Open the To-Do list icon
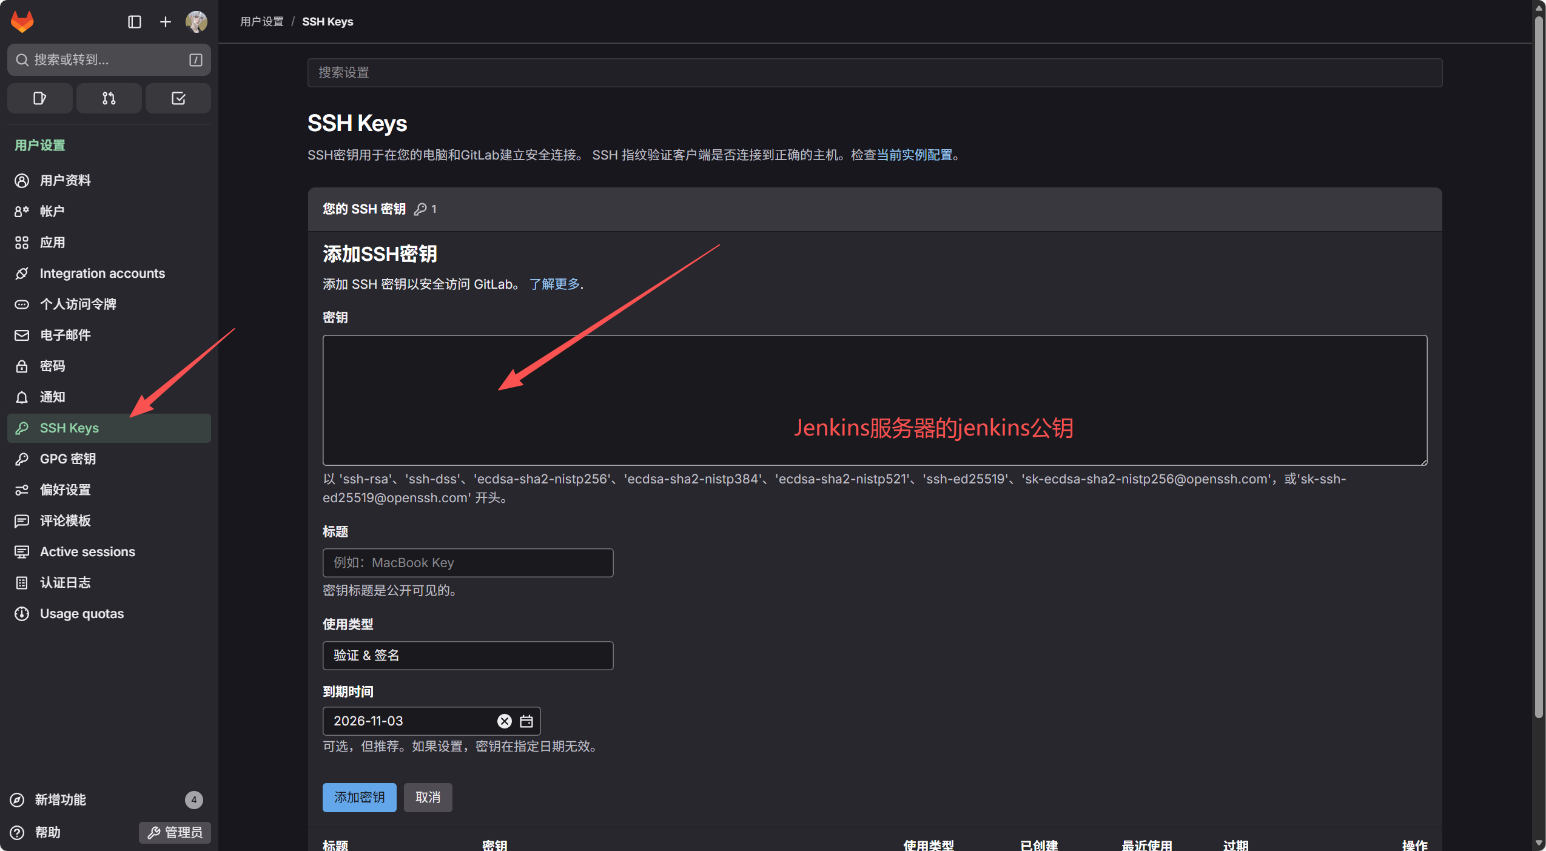The height and width of the screenshot is (851, 1546). [x=178, y=98]
